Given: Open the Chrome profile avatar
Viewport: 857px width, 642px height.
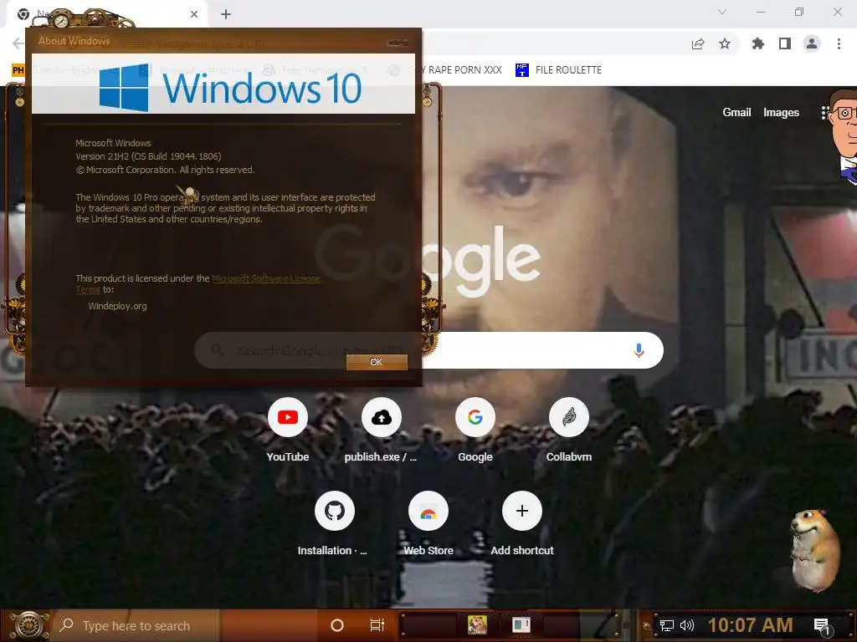Looking at the screenshot, I should pos(812,43).
